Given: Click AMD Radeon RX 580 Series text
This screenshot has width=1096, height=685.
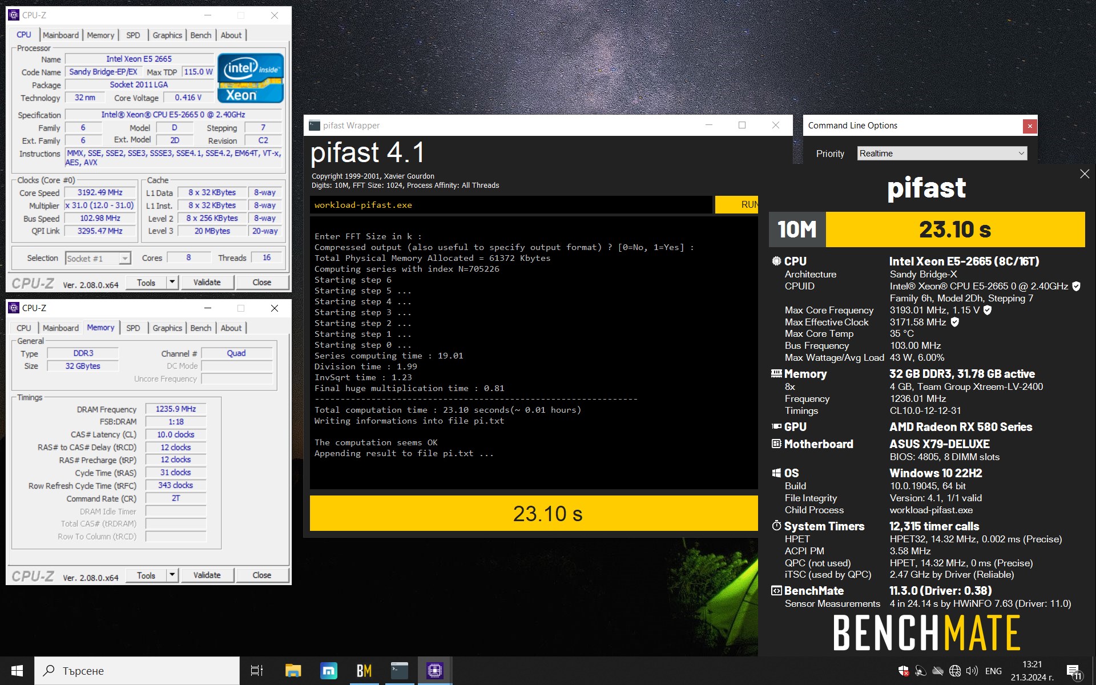Looking at the screenshot, I should pyautogui.click(x=961, y=426).
